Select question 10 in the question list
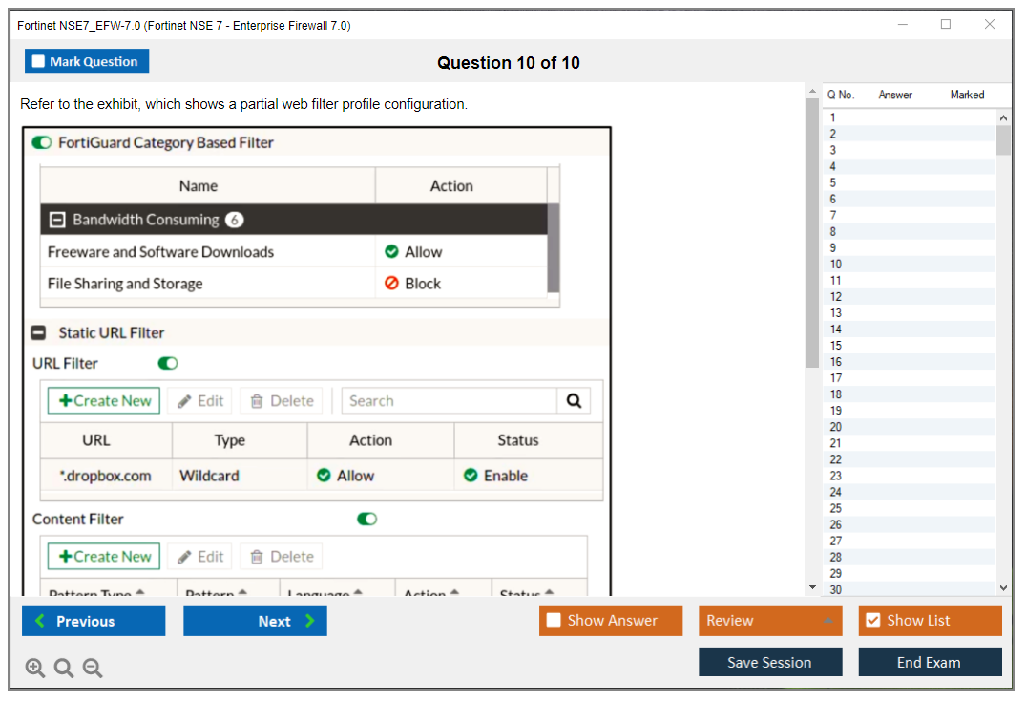 (x=836, y=265)
